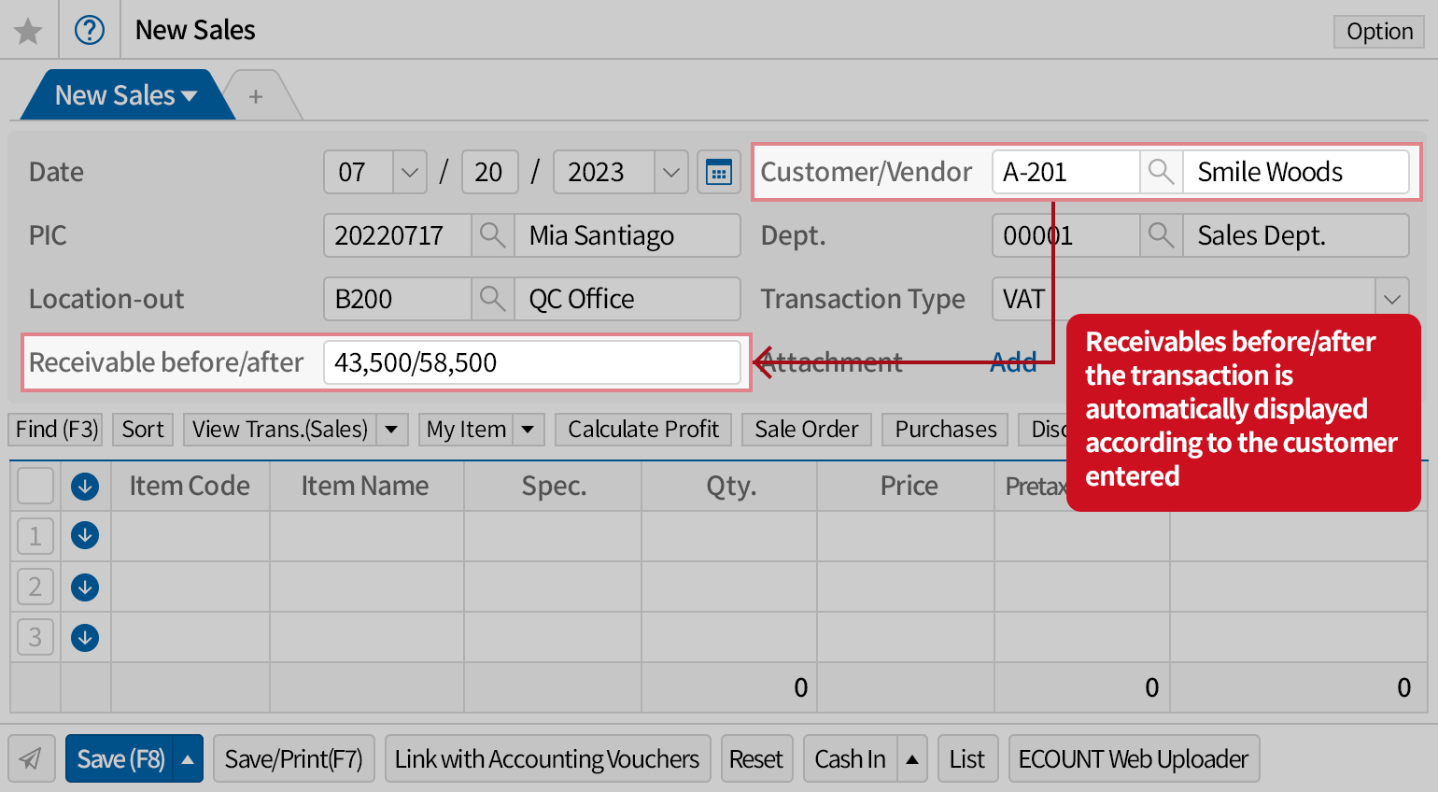
Task: Open the New Sales tab
Action: click(125, 95)
